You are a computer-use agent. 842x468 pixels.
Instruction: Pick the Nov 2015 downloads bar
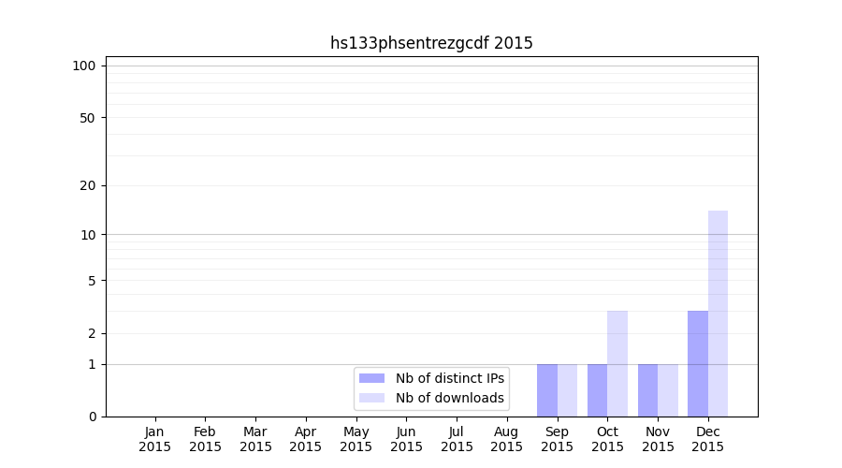click(668, 390)
